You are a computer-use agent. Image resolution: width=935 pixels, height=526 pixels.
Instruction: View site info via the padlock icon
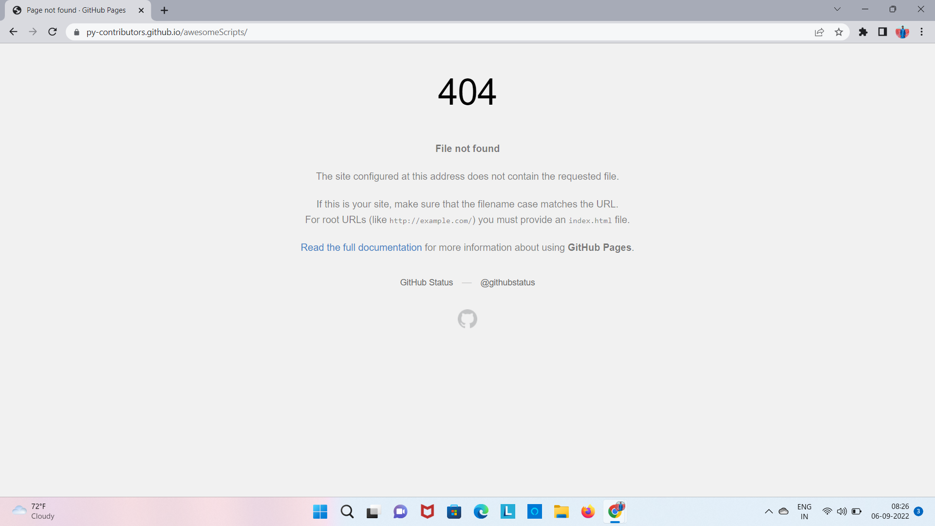click(76, 32)
